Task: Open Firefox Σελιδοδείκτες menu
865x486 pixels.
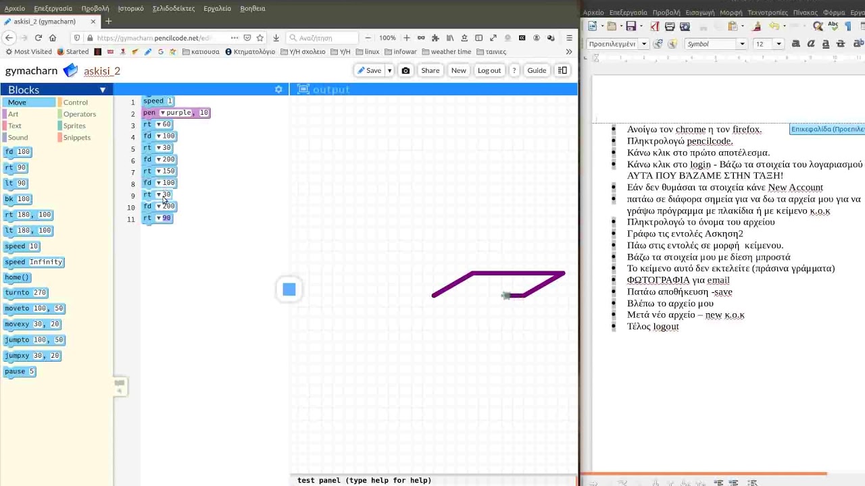Action: point(174,9)
